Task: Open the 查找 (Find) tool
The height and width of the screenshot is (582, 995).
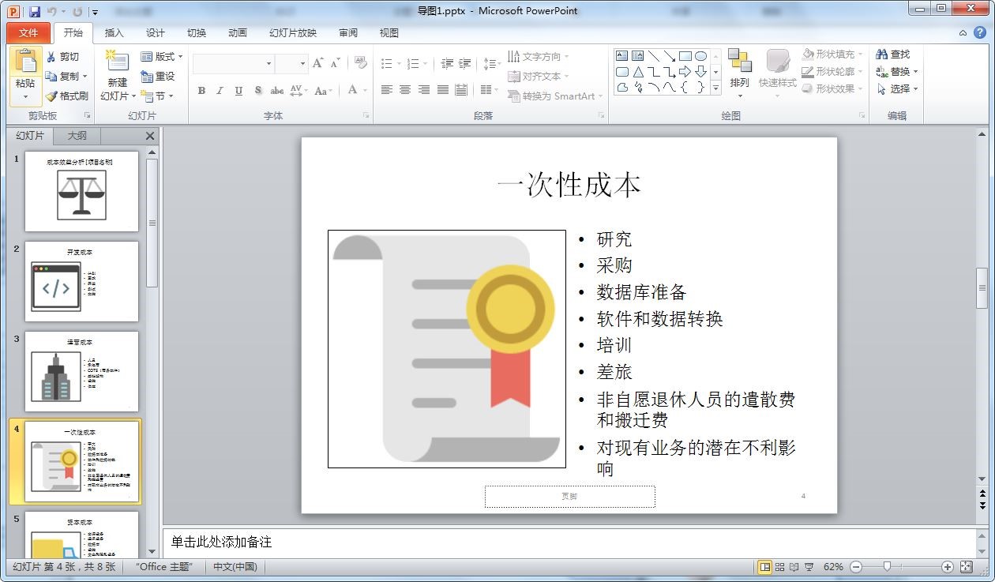Action: (894, 54)
